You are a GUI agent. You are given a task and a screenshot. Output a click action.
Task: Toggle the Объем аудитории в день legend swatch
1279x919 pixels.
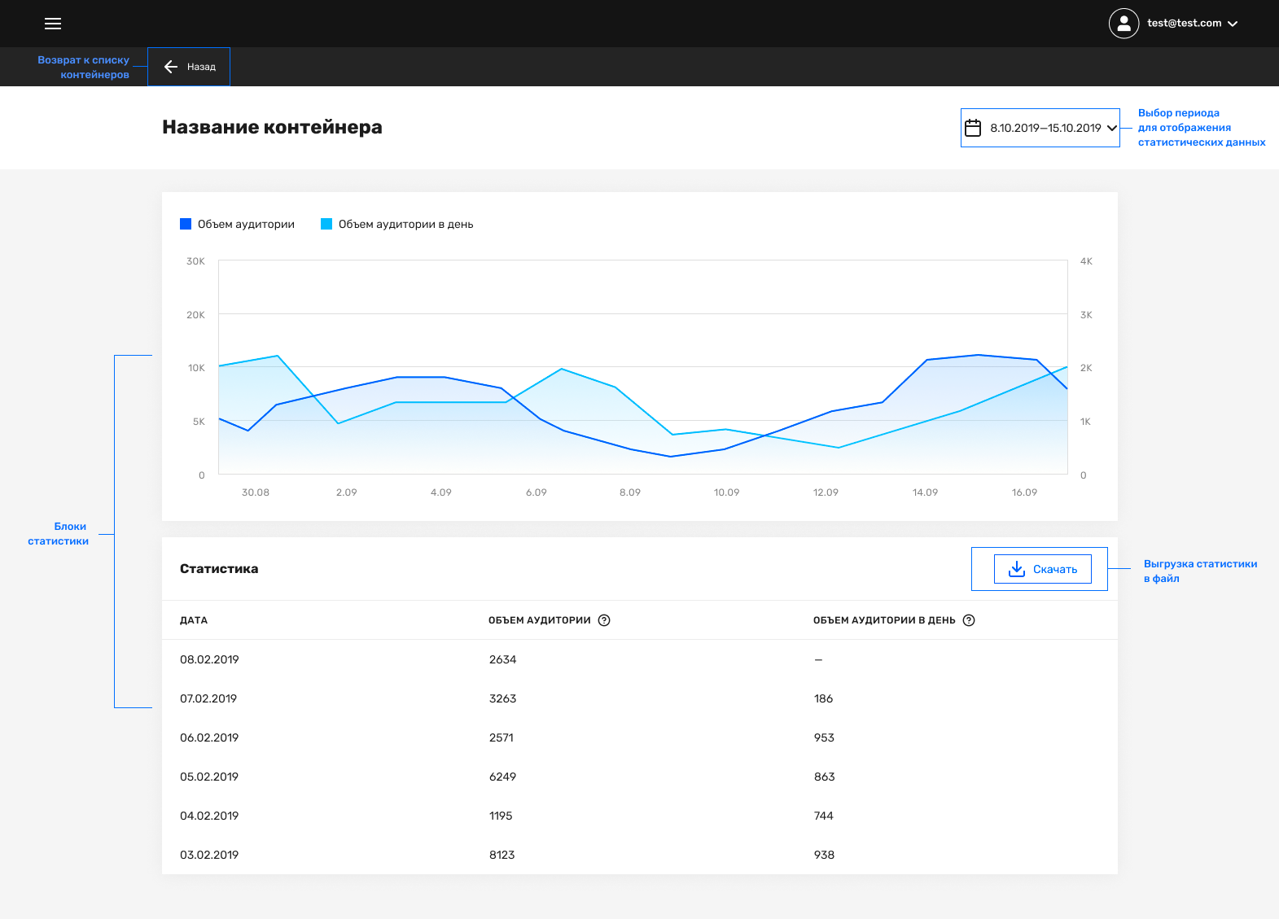[326, 224]
